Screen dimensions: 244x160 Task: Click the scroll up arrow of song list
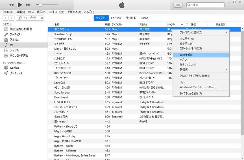tap(242, 29)
